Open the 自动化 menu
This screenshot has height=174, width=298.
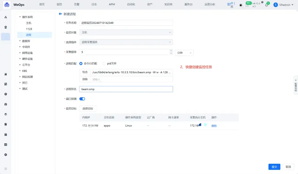tap(131, 4)
